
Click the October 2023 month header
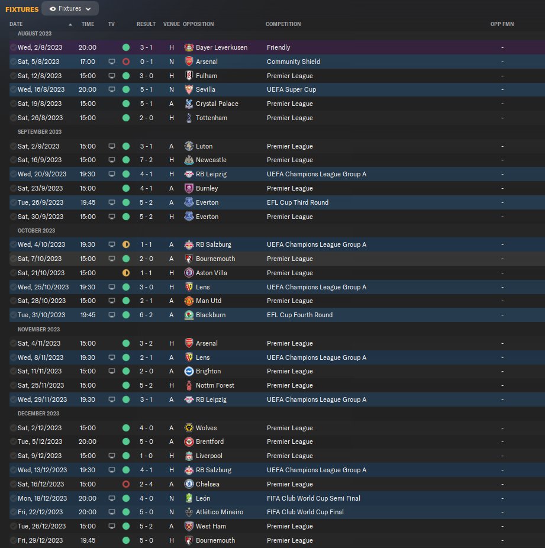(x=36, y=231)
